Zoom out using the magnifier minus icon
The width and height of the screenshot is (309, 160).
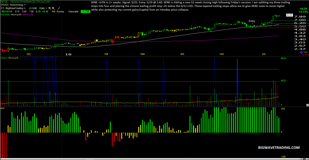[53, 8]
